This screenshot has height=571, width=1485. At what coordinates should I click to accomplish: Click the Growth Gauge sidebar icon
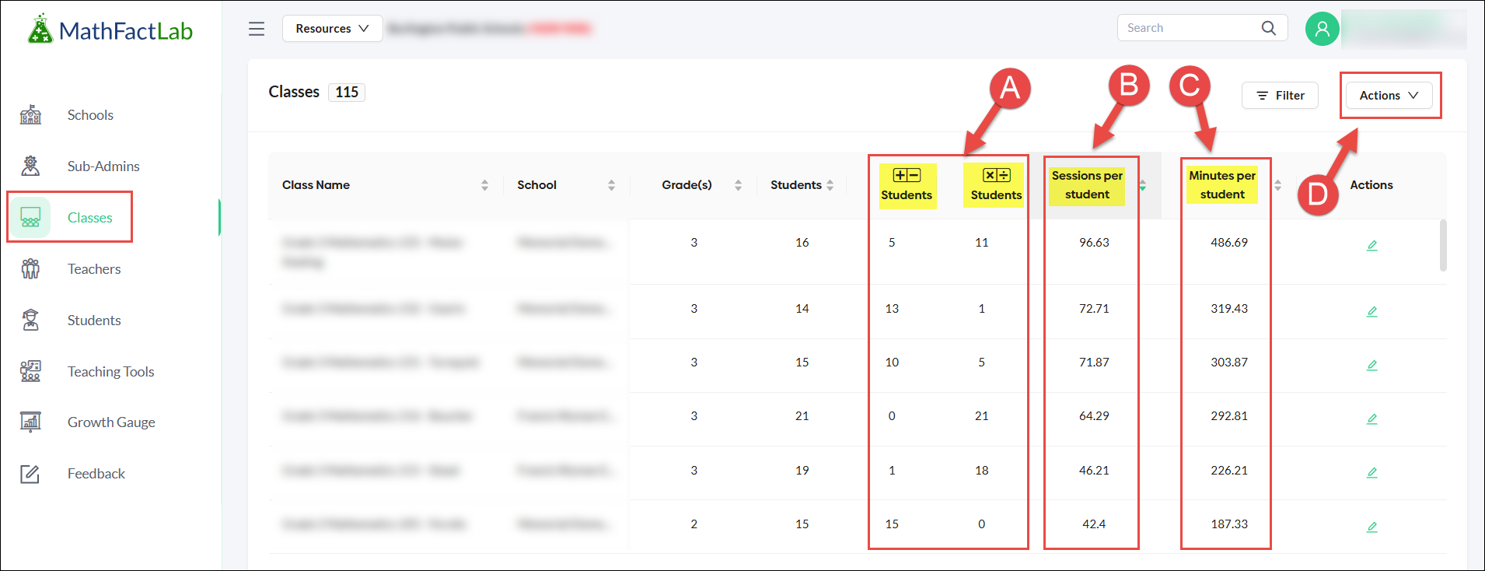point(30,422)
